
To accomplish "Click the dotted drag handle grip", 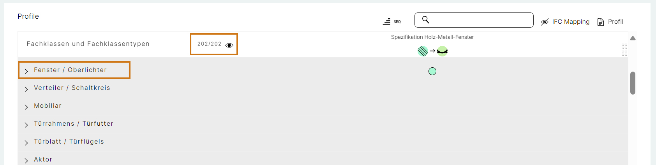I will click(x=624, y=50).
